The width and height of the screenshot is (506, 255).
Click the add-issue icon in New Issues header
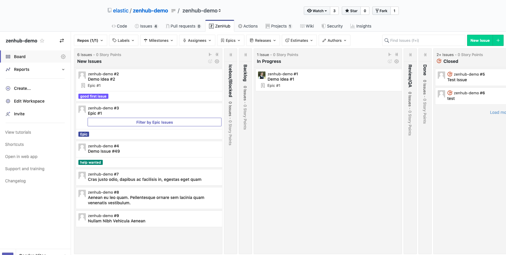point(210,61)
